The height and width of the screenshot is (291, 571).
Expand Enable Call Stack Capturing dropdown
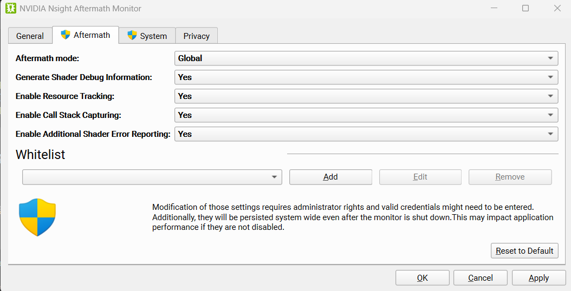(x=366, y=115)
